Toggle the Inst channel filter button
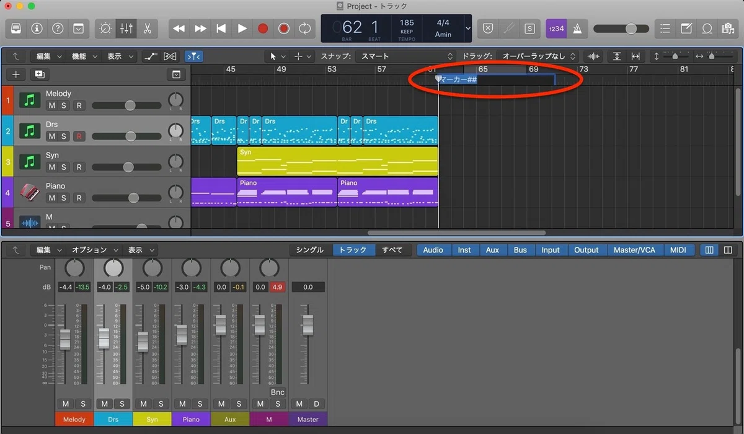Screen dimensions: 744x434 click(464, 250)
